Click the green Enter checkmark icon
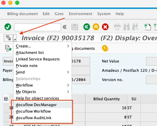This screenshot has width=157, height=126. (8, 27)
